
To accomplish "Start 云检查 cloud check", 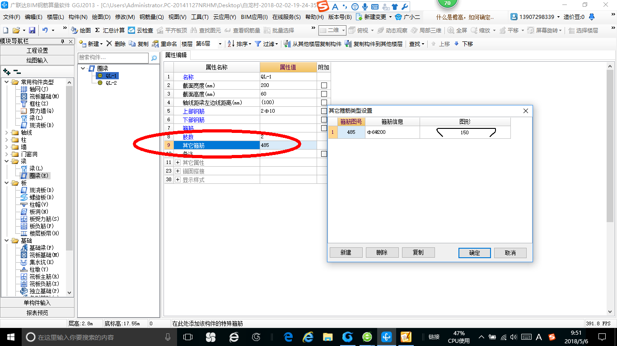I will pyautogui.click(x=140, y=30).
